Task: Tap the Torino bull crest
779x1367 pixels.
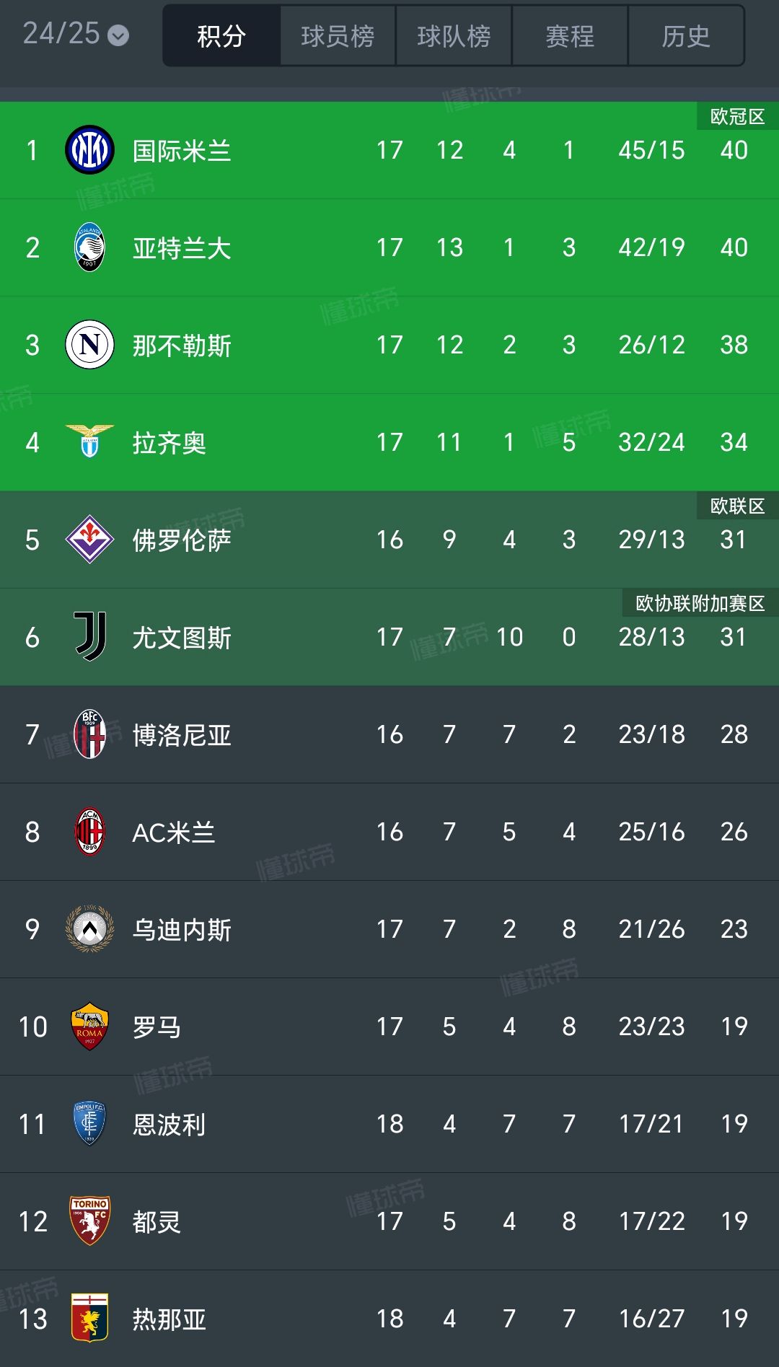Action: (x=89, y=1221)
